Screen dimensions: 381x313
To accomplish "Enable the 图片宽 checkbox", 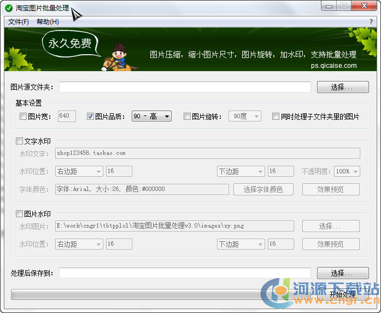I will click(23, 117).
